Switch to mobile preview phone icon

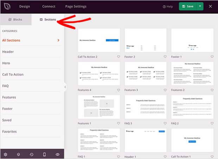click(44, 154)
